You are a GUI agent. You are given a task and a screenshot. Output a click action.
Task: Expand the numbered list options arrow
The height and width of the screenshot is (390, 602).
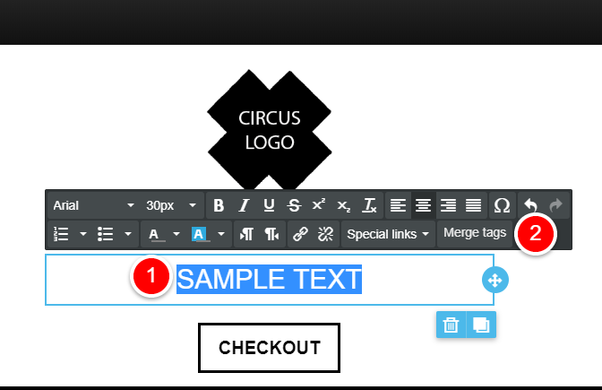coord(83,234)
